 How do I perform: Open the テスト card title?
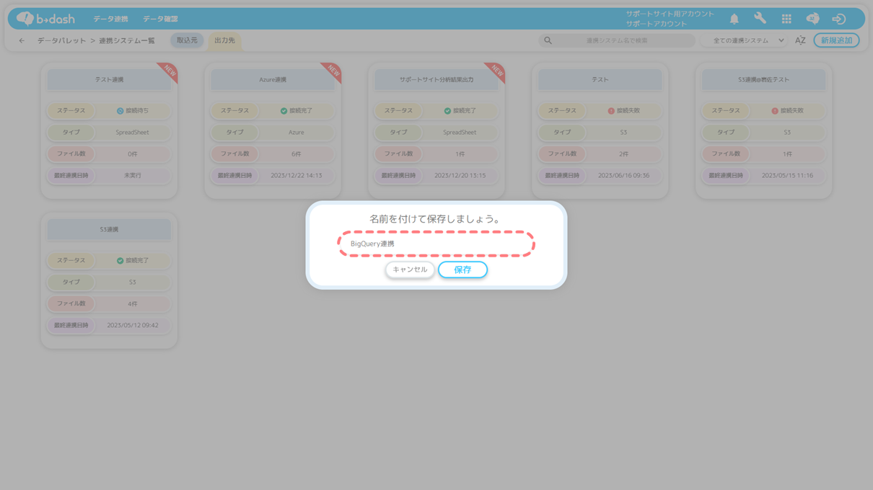[600, 79]
